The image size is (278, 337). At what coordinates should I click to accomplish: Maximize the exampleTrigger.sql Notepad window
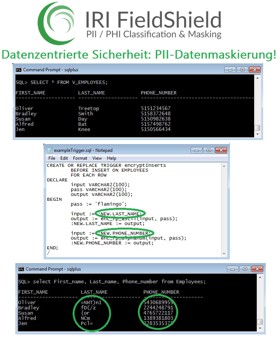coord(209,150)
